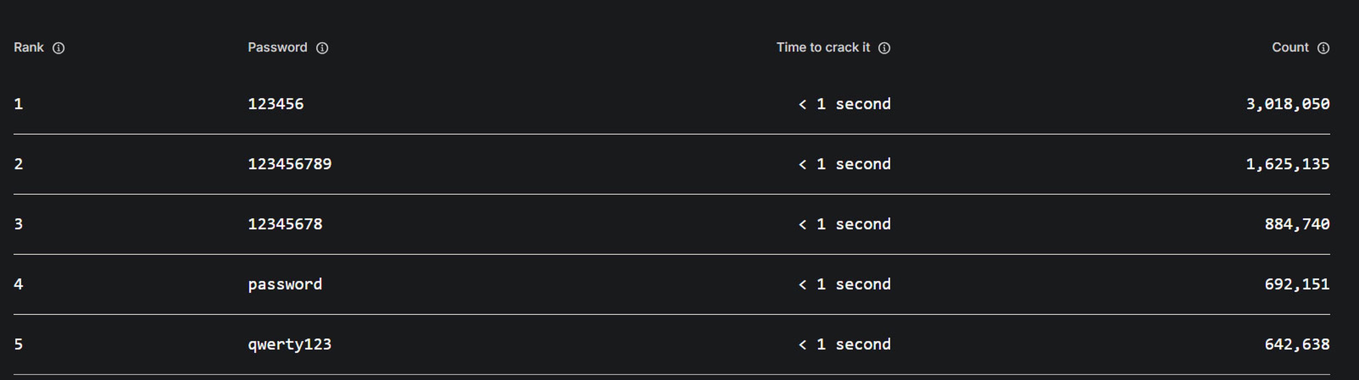Click the password 123456789 entry
This screenshot has width=1359, height=380.
(289, 164)
